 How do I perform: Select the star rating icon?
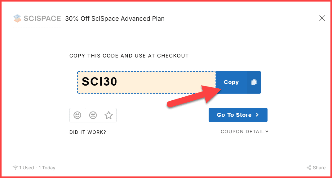click(x=108, y=115)
